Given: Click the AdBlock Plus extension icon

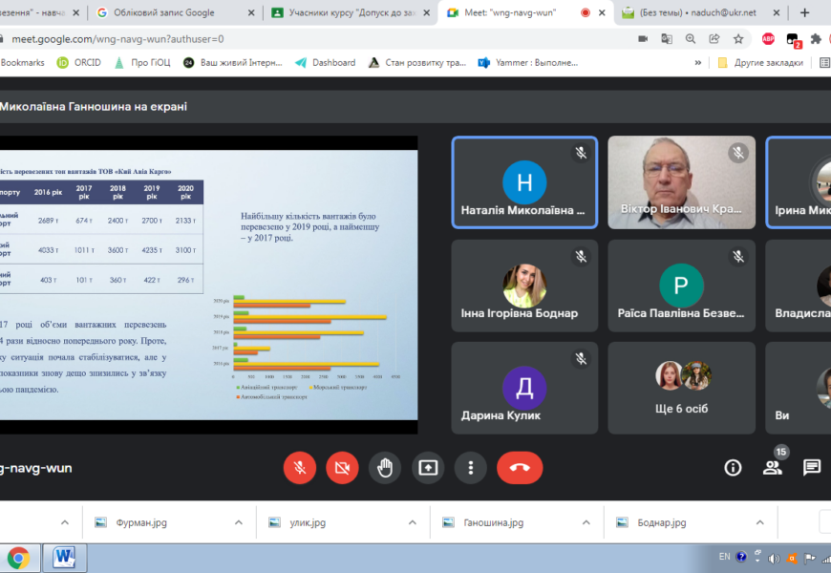Looking at the screenshot, I should click(x=768, y=39).
